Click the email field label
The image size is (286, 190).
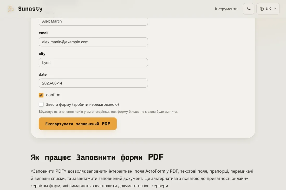[44, 33]
